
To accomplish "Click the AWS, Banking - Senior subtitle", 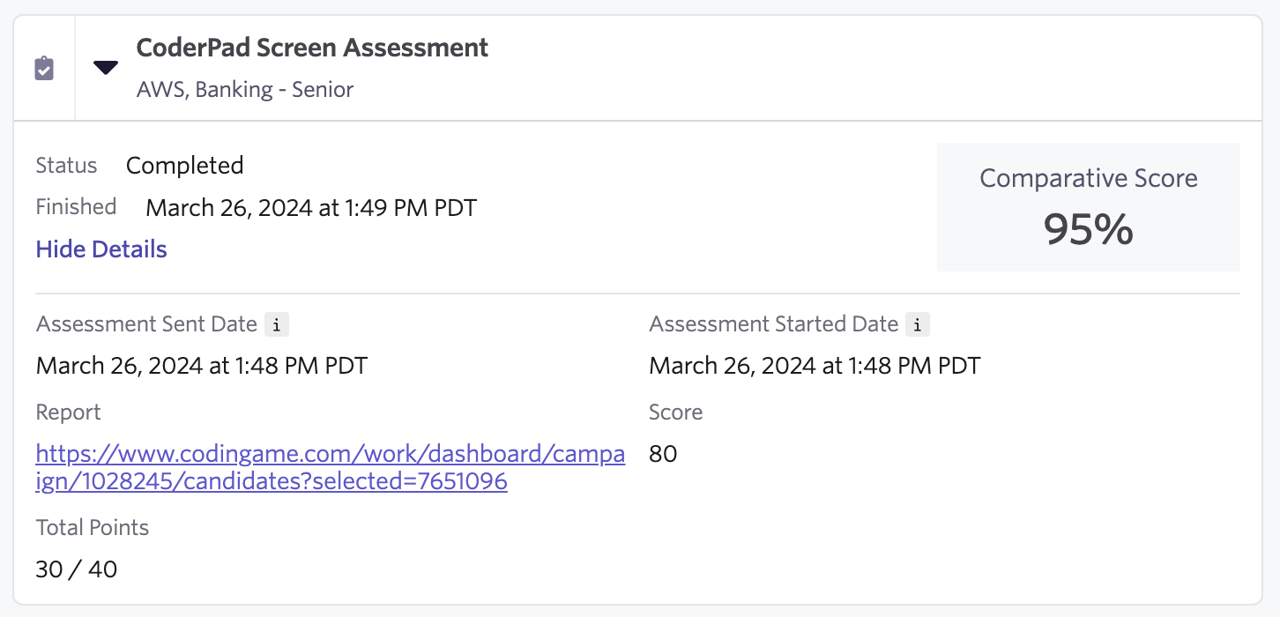I will [x=245, y=90].
